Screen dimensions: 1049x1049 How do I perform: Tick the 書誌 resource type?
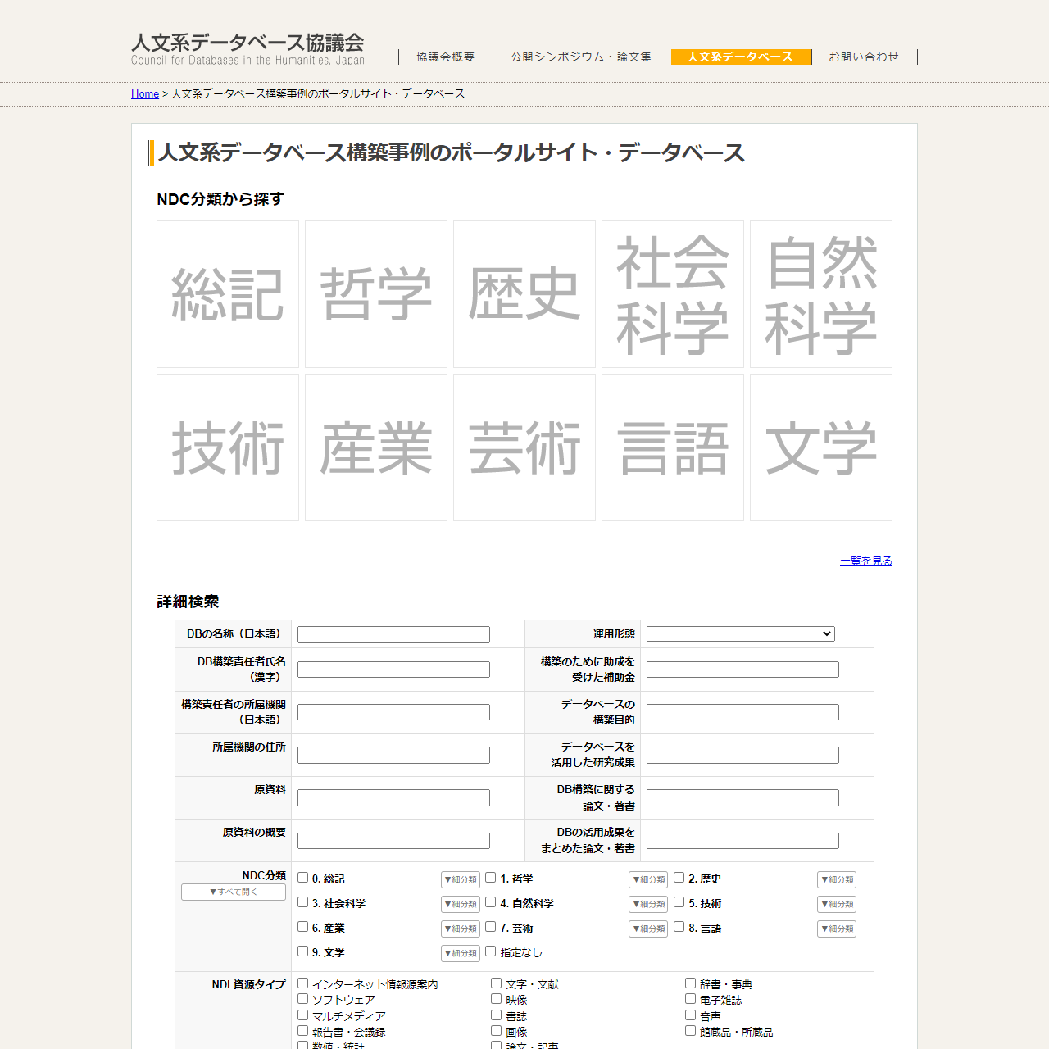coord(497,1015)
